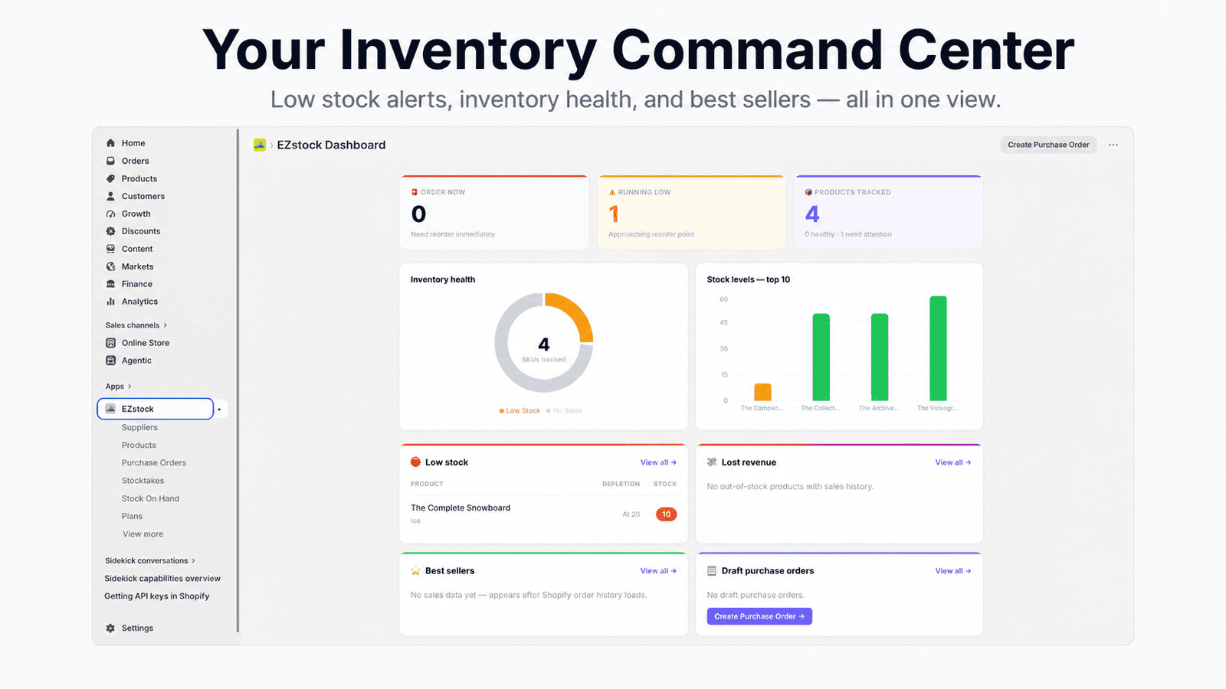Screen dimensions: 1226x689
Task: Open Suppliers under EZstock
Action: 139,427
